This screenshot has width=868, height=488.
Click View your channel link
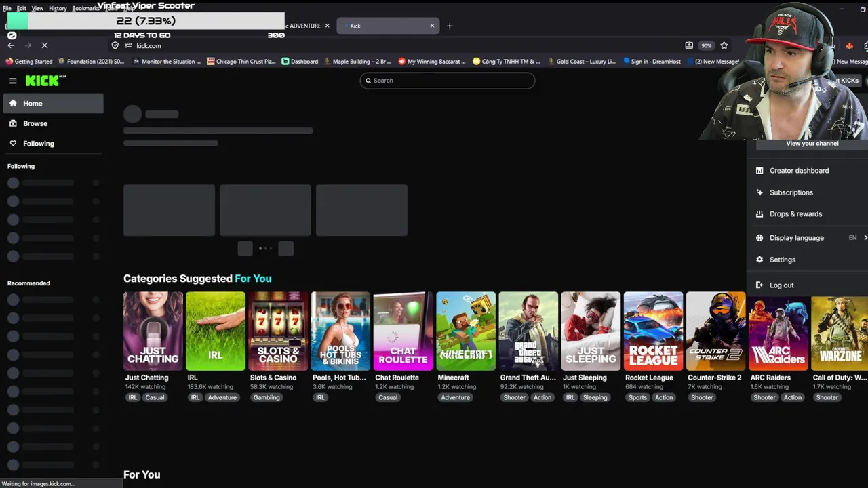[812, 144]
